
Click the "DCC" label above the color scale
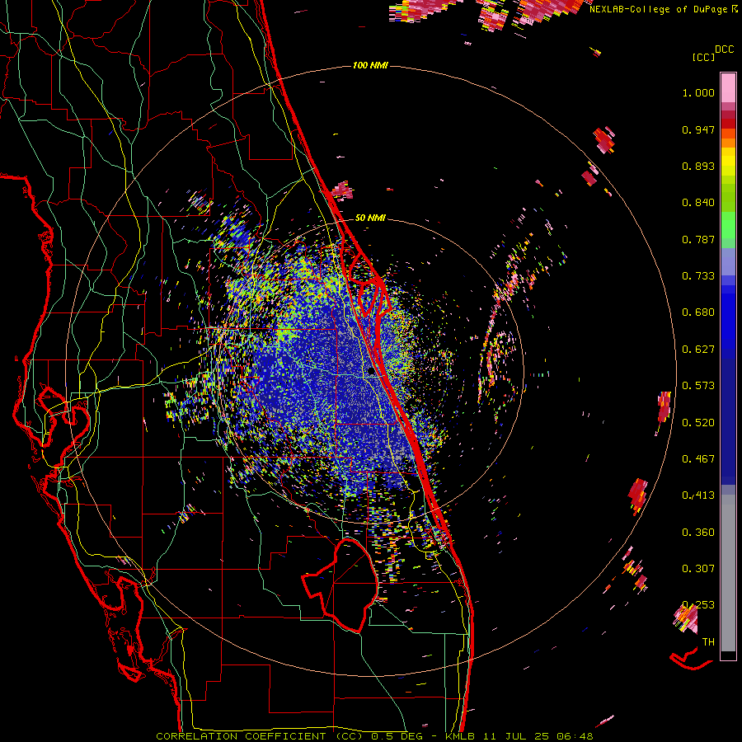pos(725,49)
